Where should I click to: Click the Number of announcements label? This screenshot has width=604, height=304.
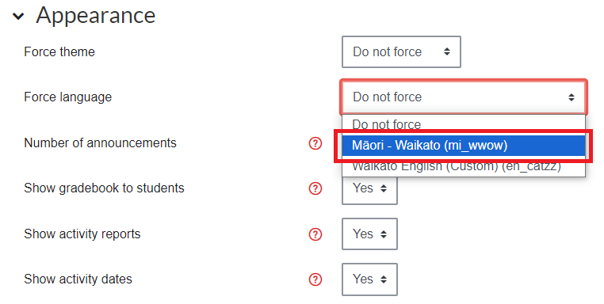coord(100,143)
